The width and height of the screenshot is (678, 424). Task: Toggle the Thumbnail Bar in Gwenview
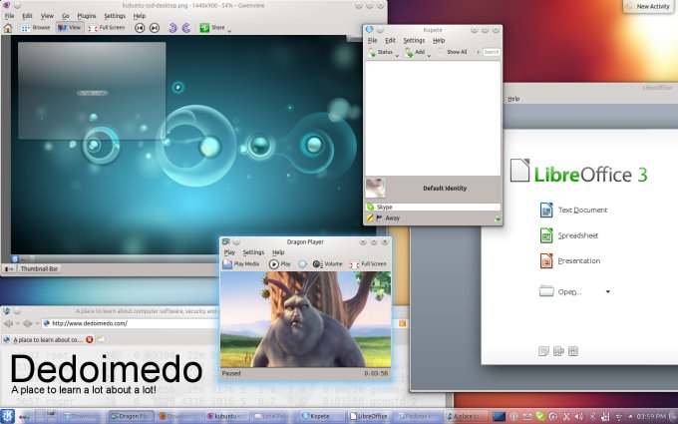pos(39,268)
